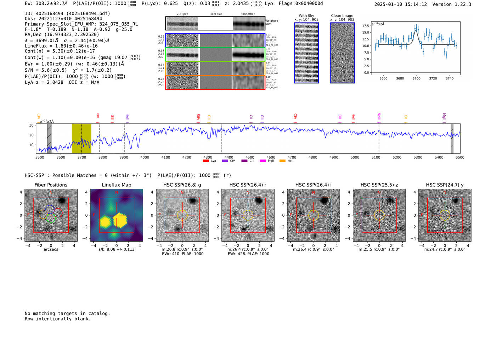Click the blue fiber circle in Fiber Positions

[x=50, y=210]
